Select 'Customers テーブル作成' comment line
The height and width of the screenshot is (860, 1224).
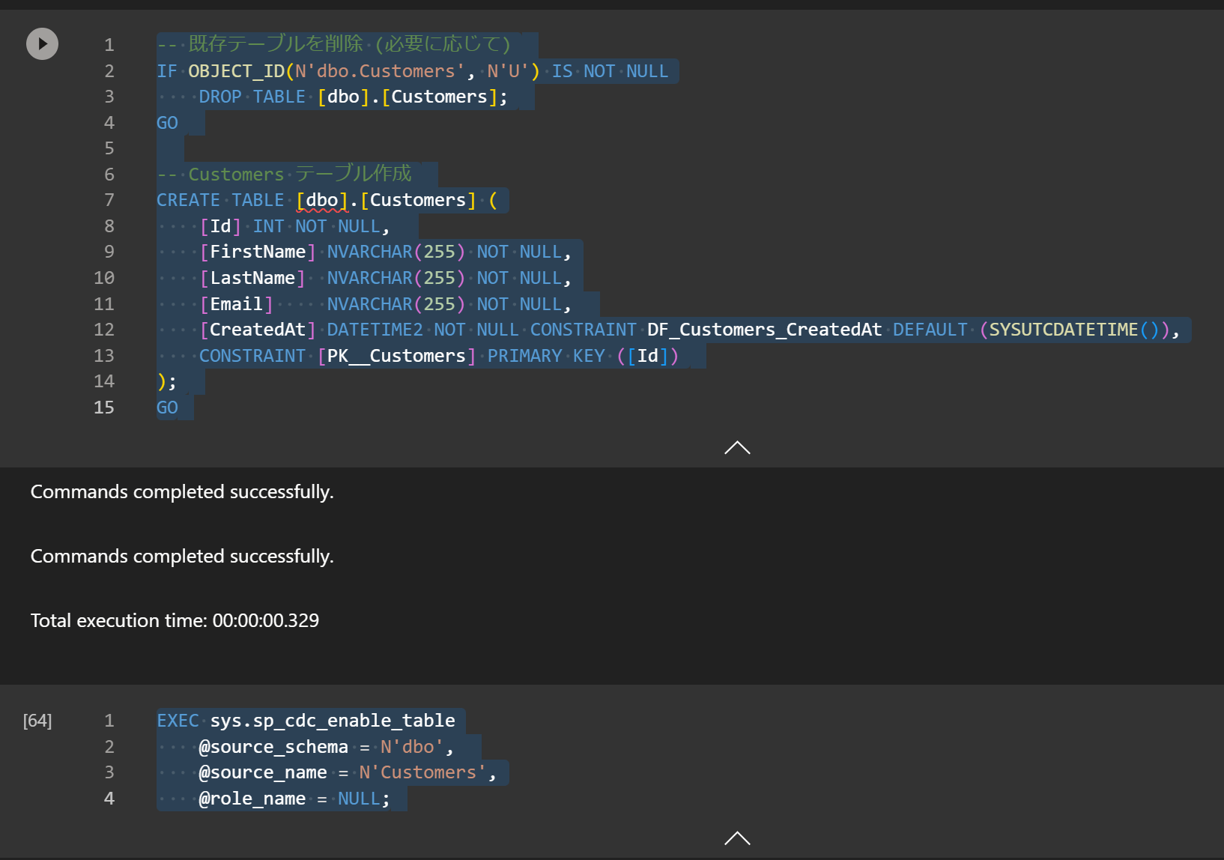coord(285,175)
